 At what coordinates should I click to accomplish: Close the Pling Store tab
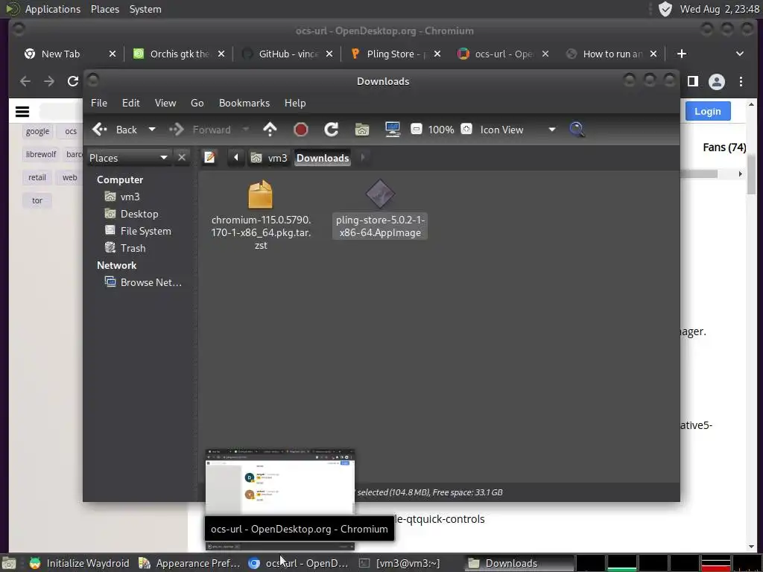[437, 54]
